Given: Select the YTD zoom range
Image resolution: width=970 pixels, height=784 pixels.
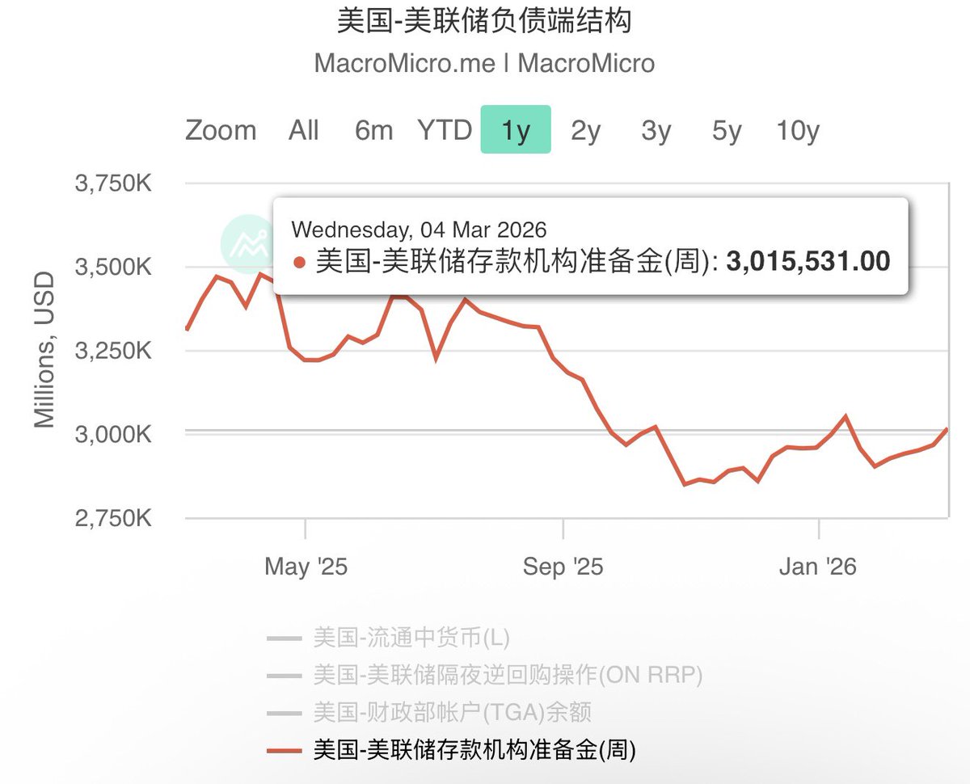Looking at the screenshot, I should click(x=445, y=130).
